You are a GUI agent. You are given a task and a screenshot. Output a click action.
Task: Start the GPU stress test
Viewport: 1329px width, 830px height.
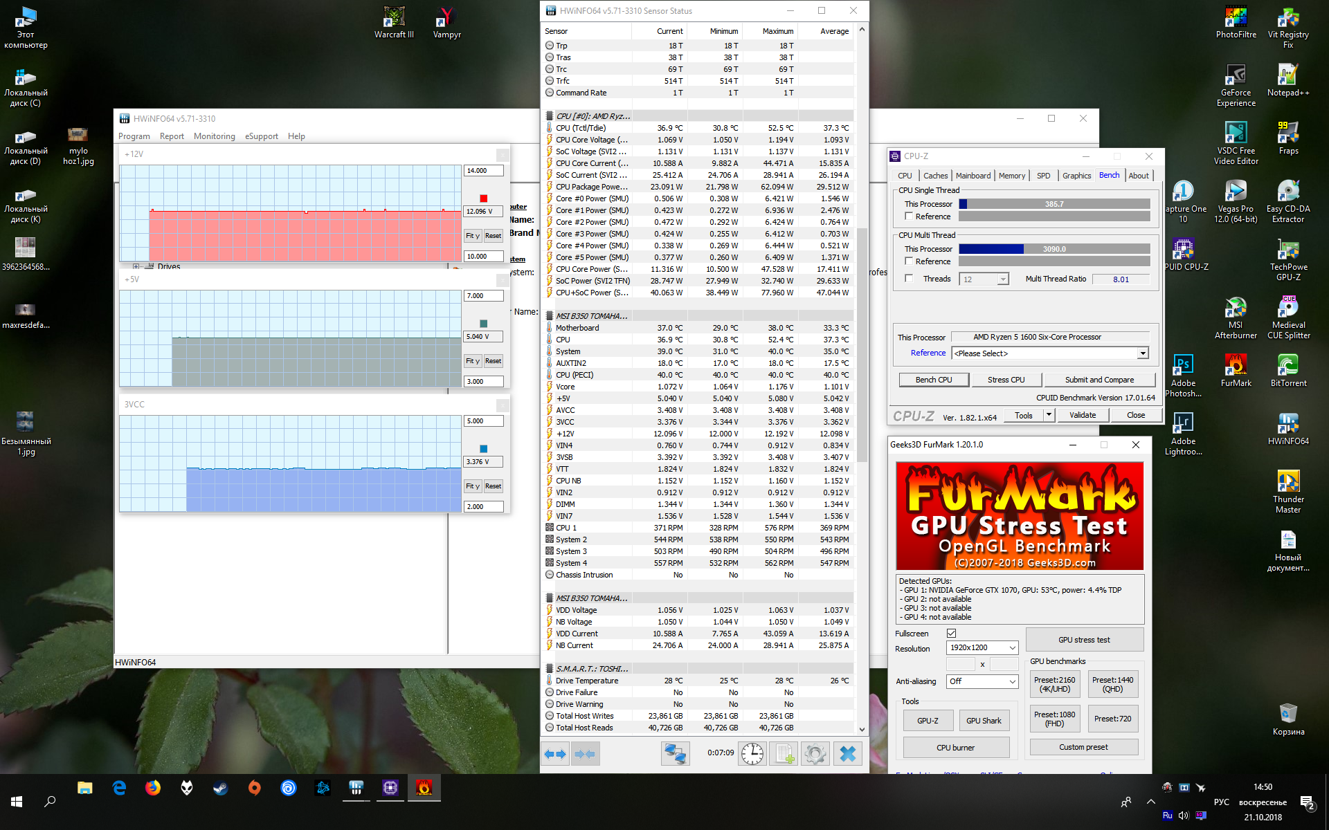coord(1083,640)
